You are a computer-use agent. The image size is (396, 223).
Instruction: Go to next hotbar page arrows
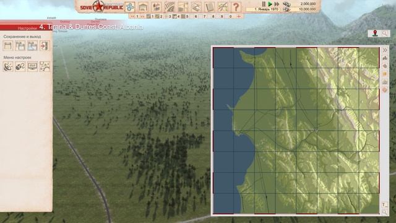pyautogui.click(x=142, y=17)
